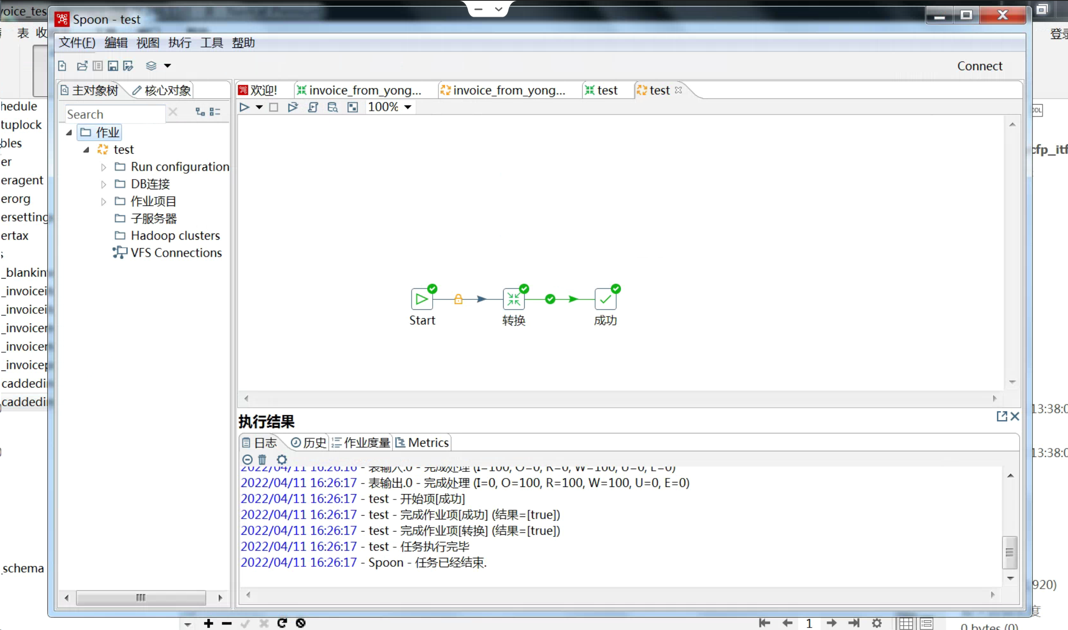Viewport: 1068px width, 630px height.
Task: Select the 成功 success entry
Action: [605, 299]
